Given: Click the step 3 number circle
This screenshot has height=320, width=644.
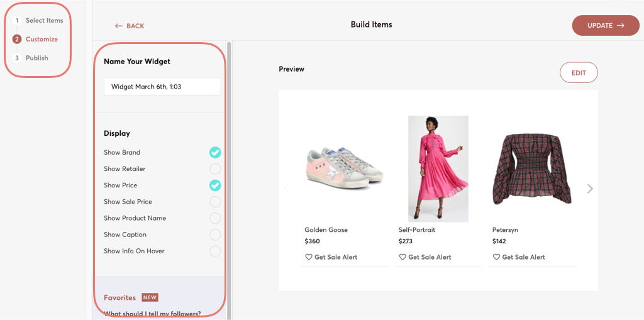Looking at the screenshot, I should click(x=17, y=58).
